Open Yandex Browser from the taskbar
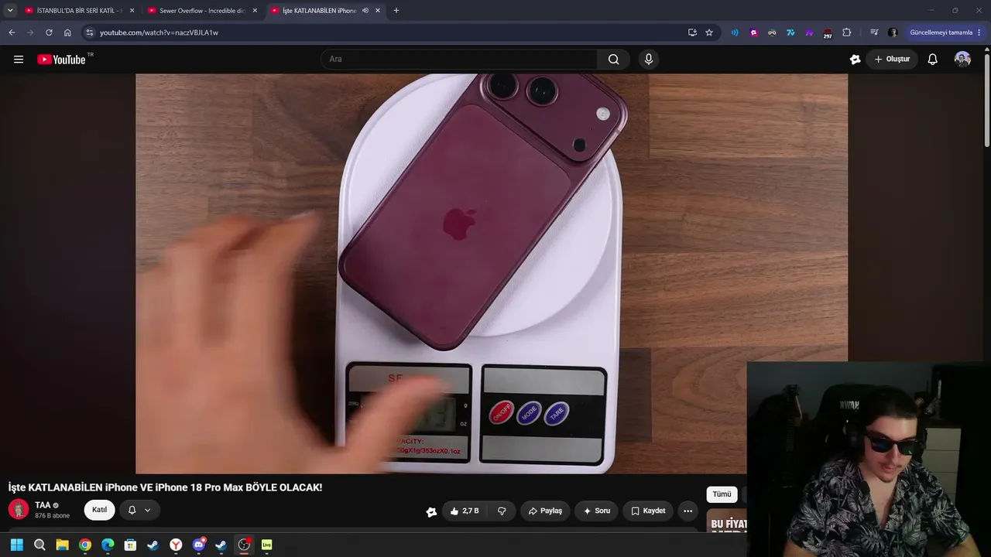This screenshot has height=557, width=991. [176, 545]
